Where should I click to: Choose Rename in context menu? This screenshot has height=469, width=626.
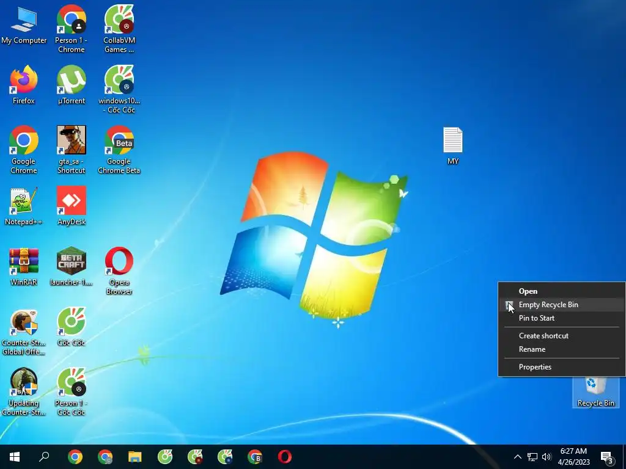(x=561, y=349)
